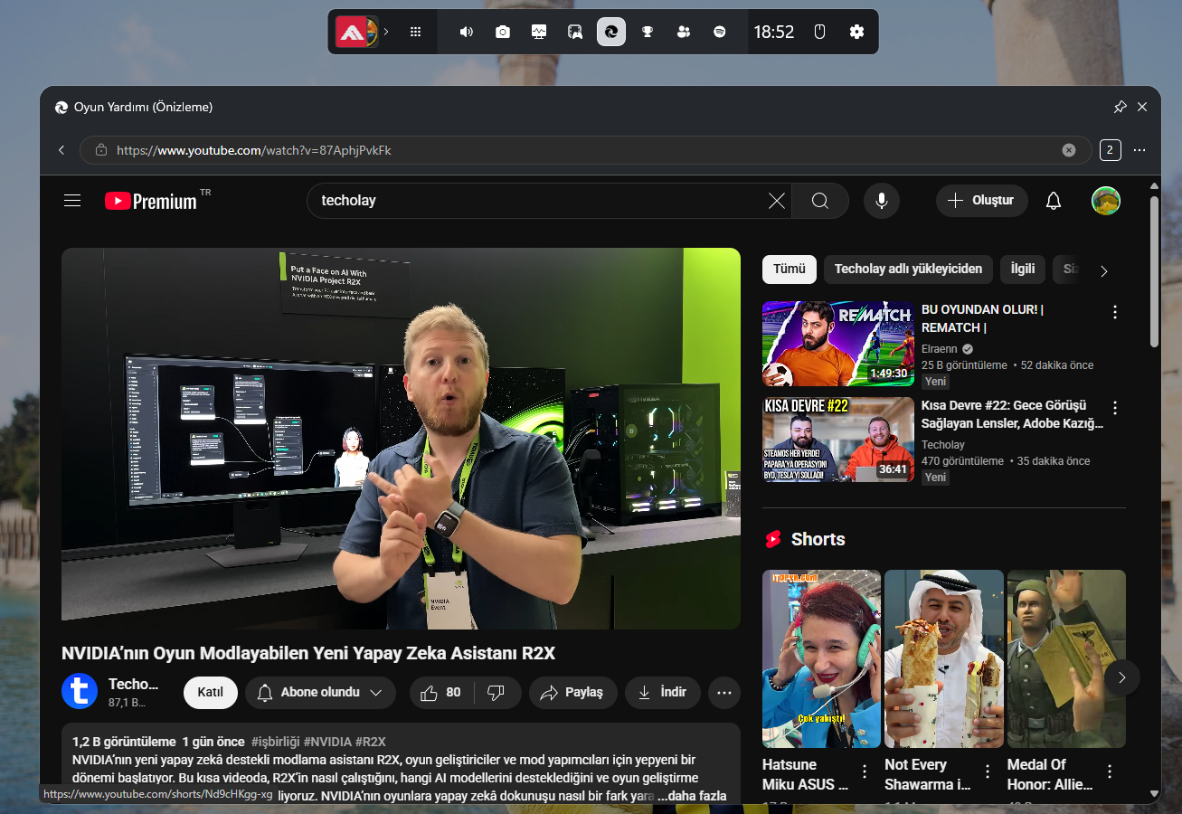Image resolution: width=1182 pixels, height=814 pixels.
Task: Open the Game Bar widgets menu grid icon
Action: point(416,32)
